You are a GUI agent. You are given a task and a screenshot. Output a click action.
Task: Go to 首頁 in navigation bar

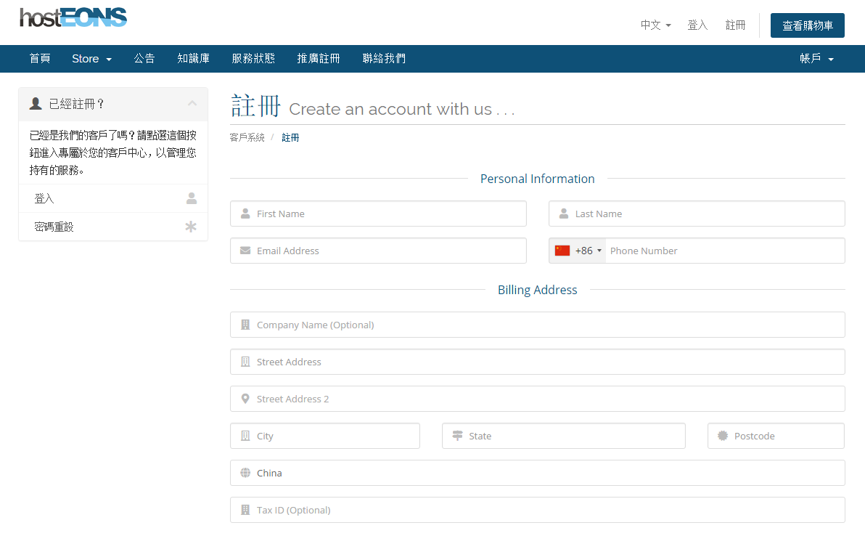point(40,59)
